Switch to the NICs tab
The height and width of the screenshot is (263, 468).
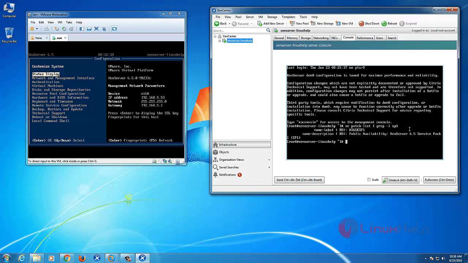[335, 38]
